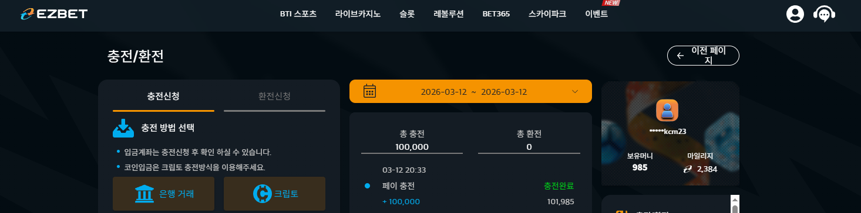Click the crypto coin icon
Screen dimensions: 861x213
coord(261,194)
